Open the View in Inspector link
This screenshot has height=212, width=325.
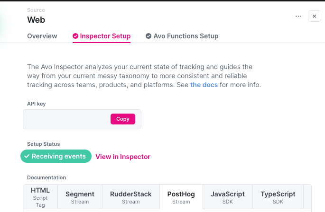coord(123,157)
